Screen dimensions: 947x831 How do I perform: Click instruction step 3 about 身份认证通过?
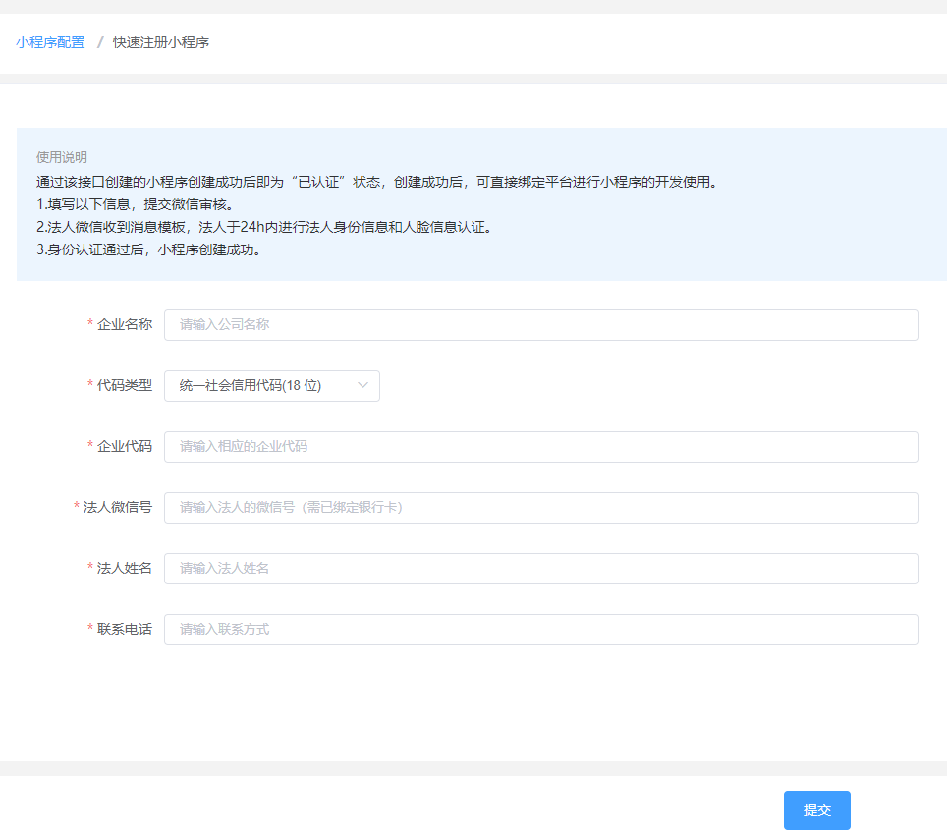pos(147,249)
